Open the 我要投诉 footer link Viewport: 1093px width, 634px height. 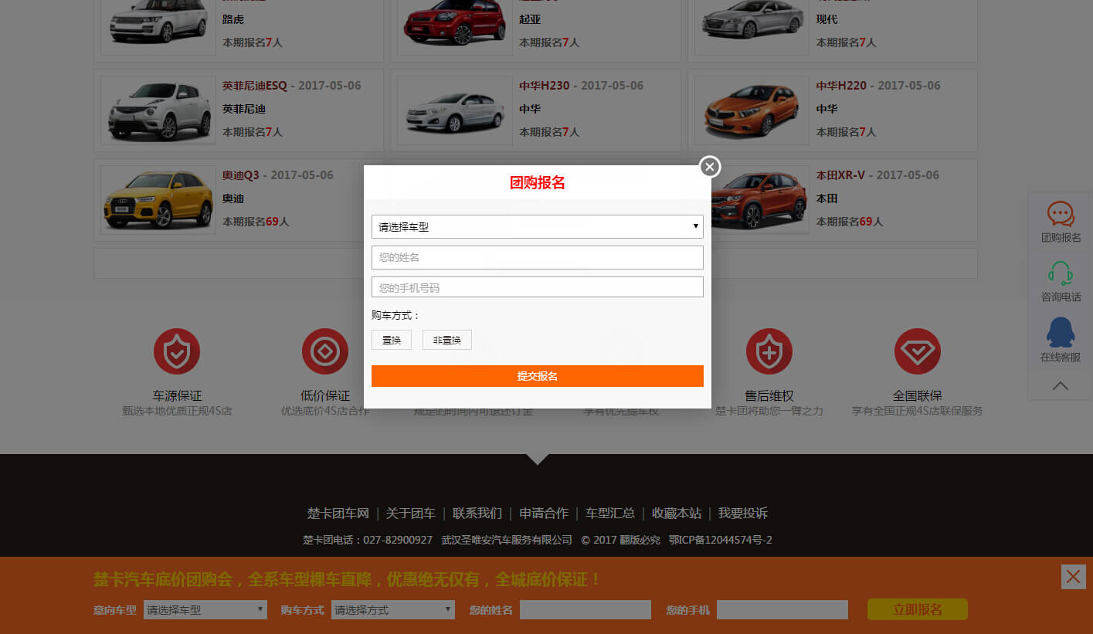pos(743,514)
